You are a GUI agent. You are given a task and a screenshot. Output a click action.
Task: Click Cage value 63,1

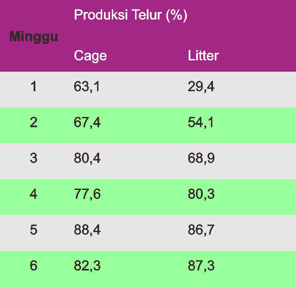coord(87,87)
